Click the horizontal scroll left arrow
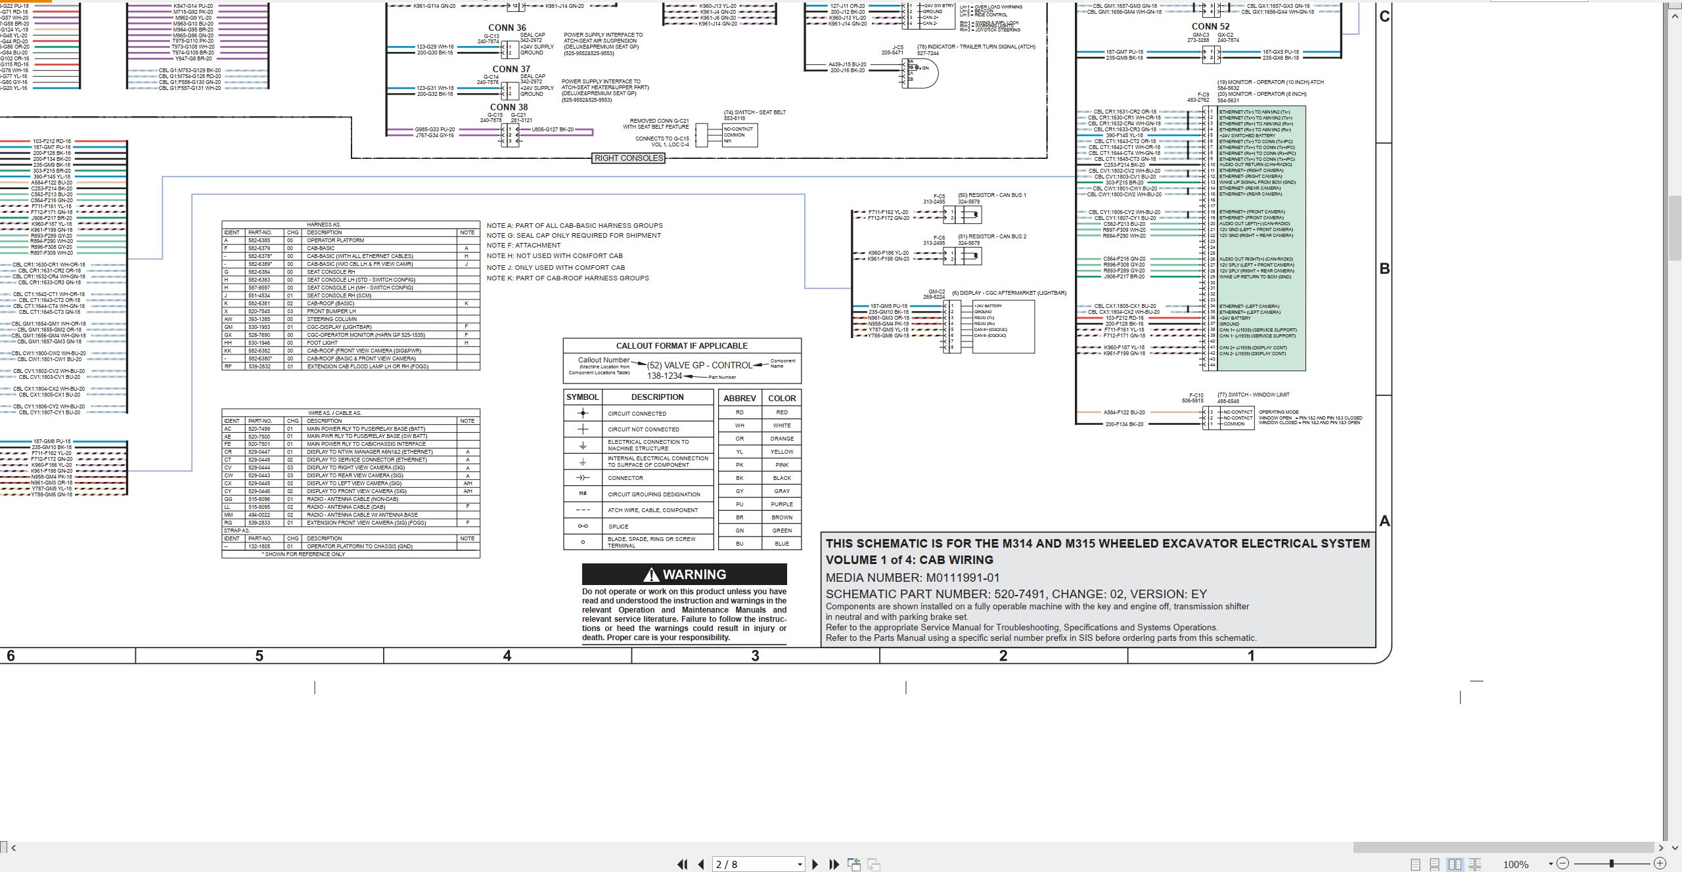This screenshot has height=872, width=1682. [13, 848]
